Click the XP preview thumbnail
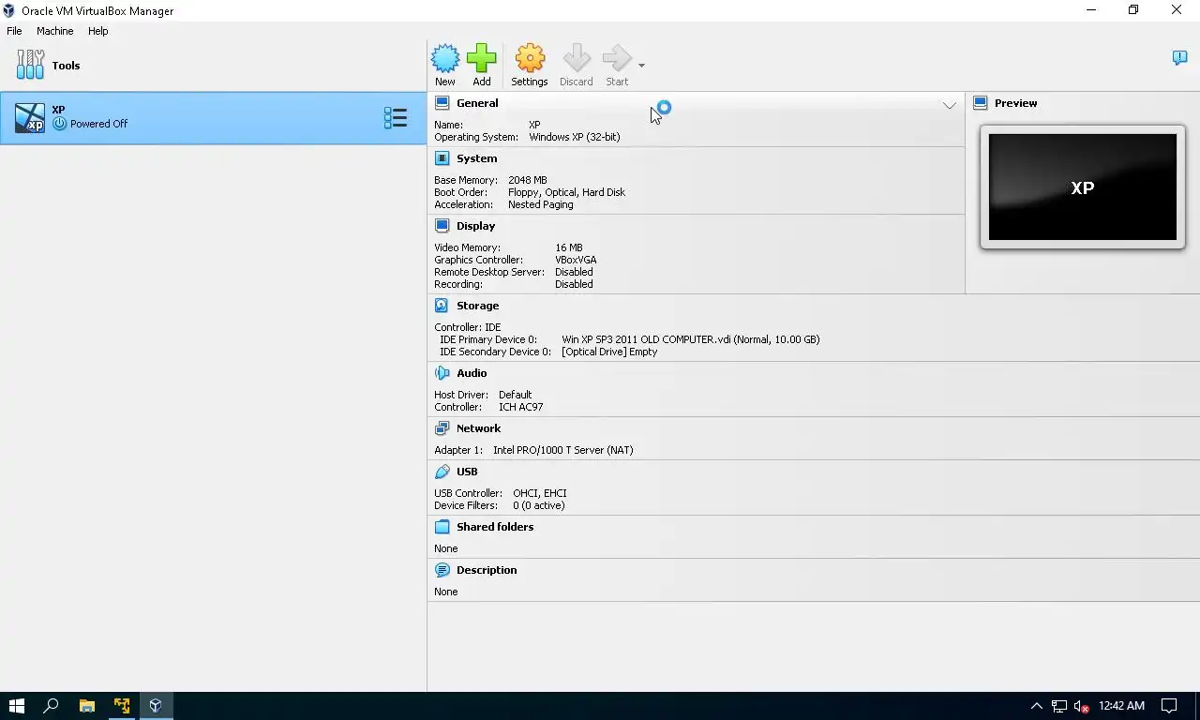This screenshot has height=720, width=1200. coord(1082,187)
